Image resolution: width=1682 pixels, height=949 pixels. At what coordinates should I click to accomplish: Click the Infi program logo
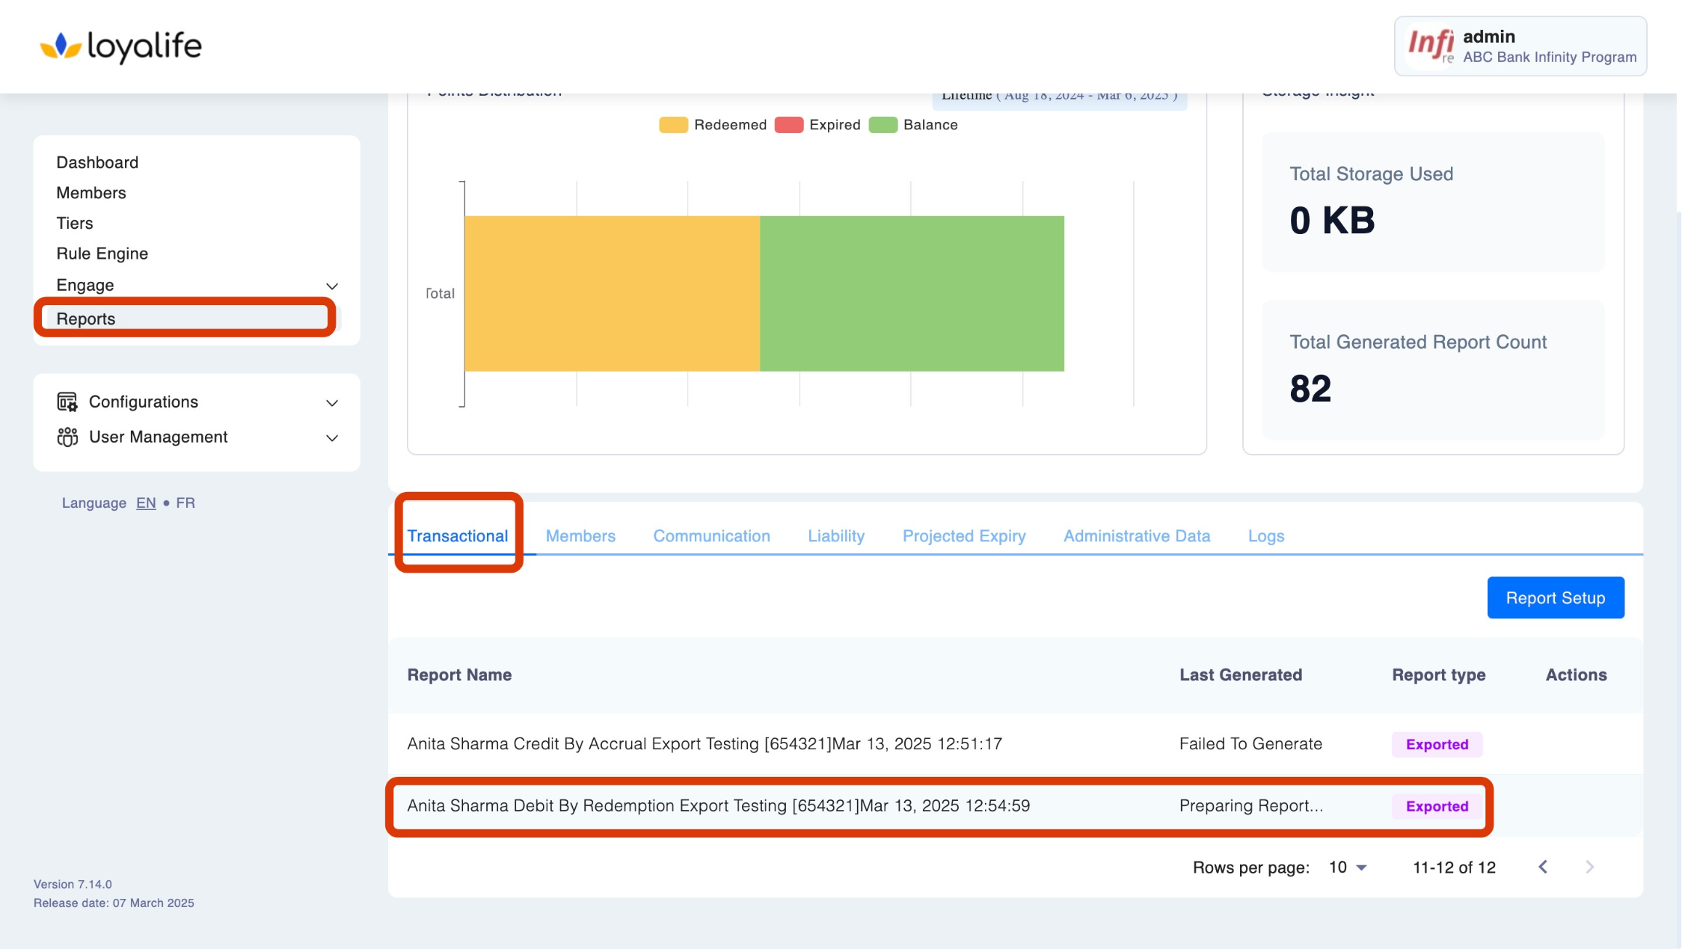(x=1430, y=46)
